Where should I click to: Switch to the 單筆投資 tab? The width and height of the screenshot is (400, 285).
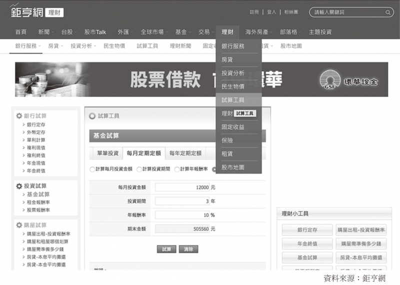point(107,153)
